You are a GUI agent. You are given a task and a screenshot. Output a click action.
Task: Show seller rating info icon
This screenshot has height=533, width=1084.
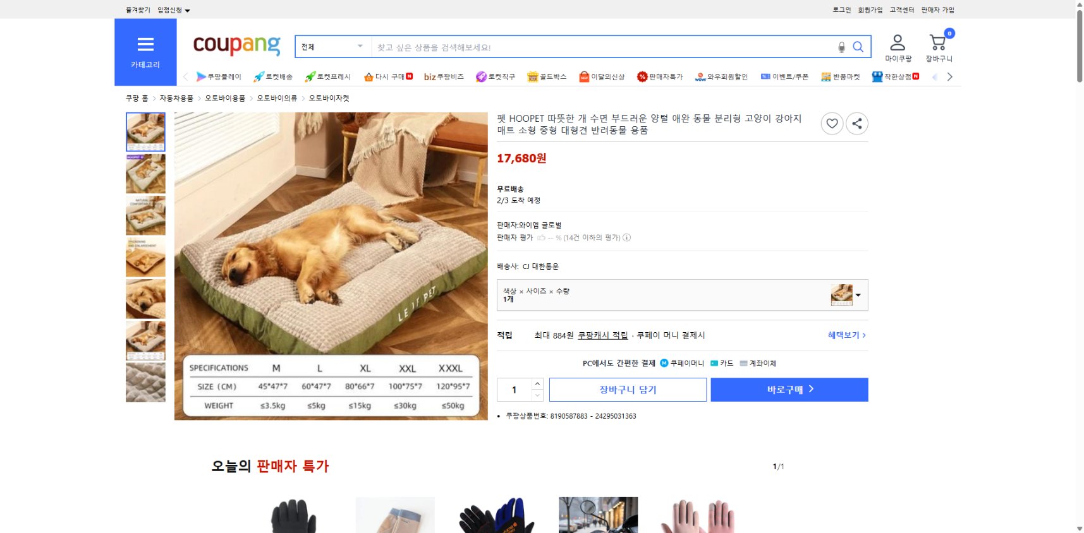pos(626,238)
